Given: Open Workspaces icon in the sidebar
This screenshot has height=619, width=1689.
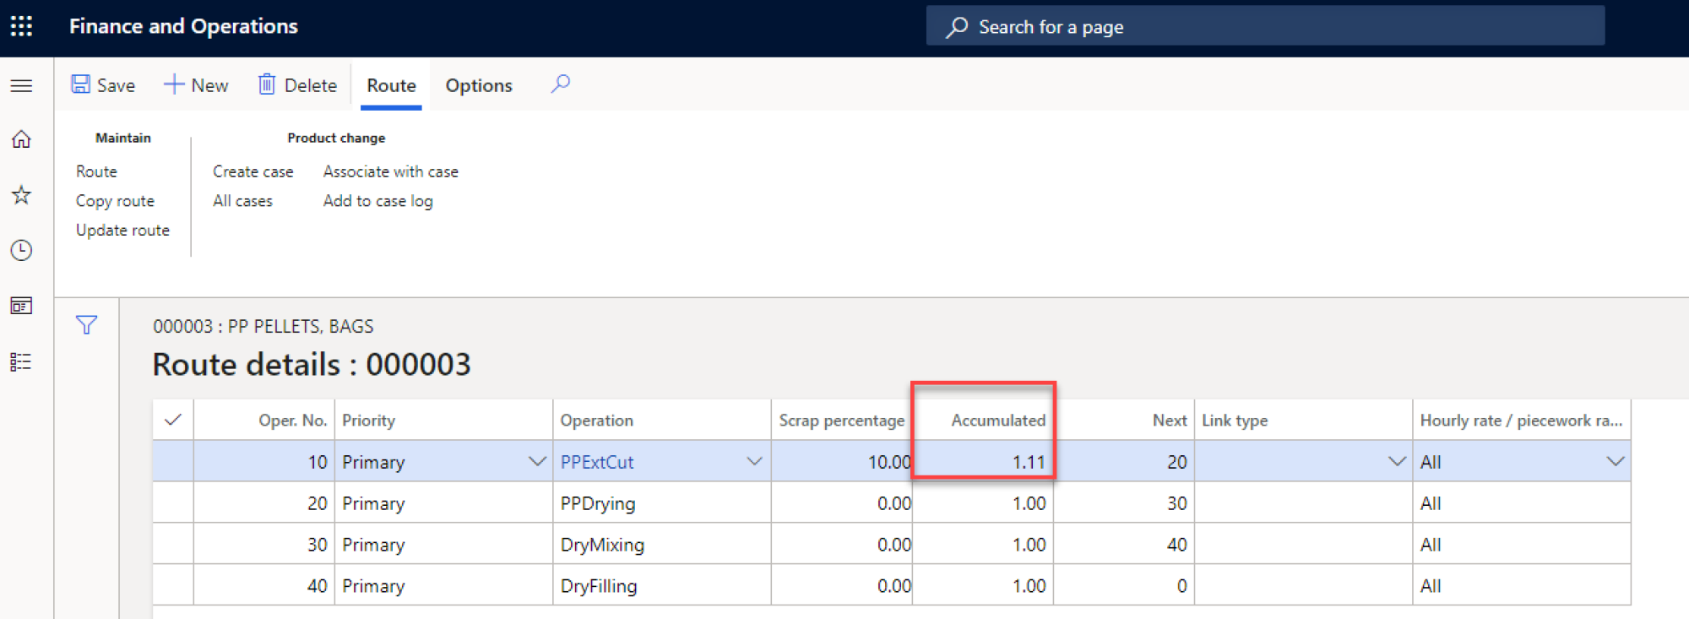Looking at the screenshot, I should (x=21, y=306).
